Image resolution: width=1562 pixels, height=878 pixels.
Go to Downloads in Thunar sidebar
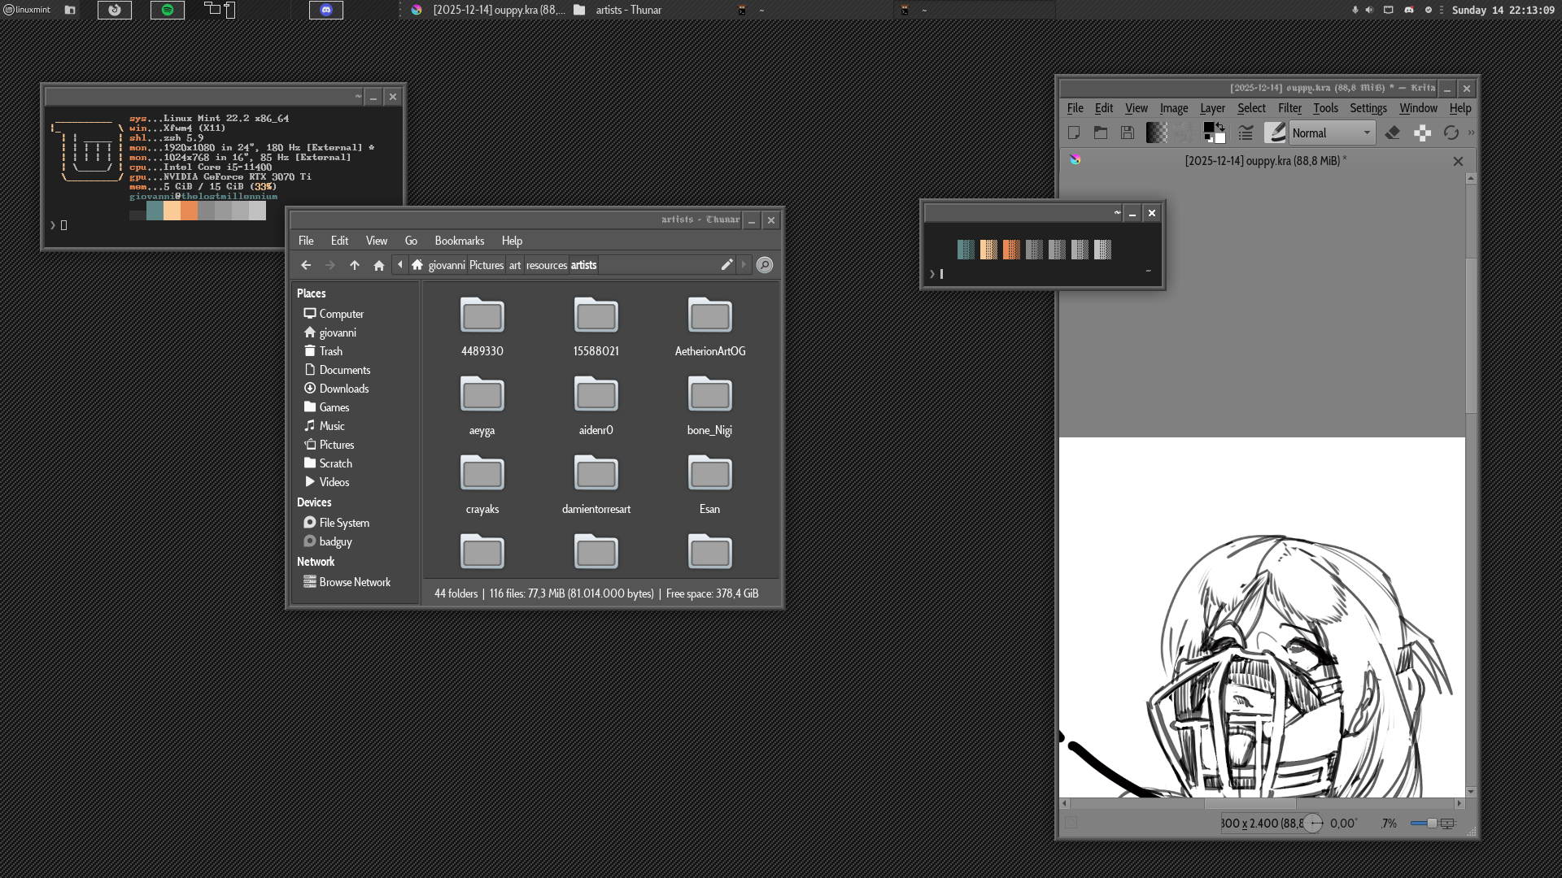[343, 389]
